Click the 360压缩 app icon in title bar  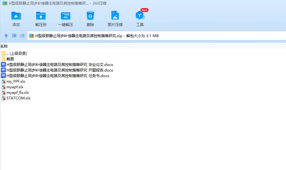coord(5,3)
